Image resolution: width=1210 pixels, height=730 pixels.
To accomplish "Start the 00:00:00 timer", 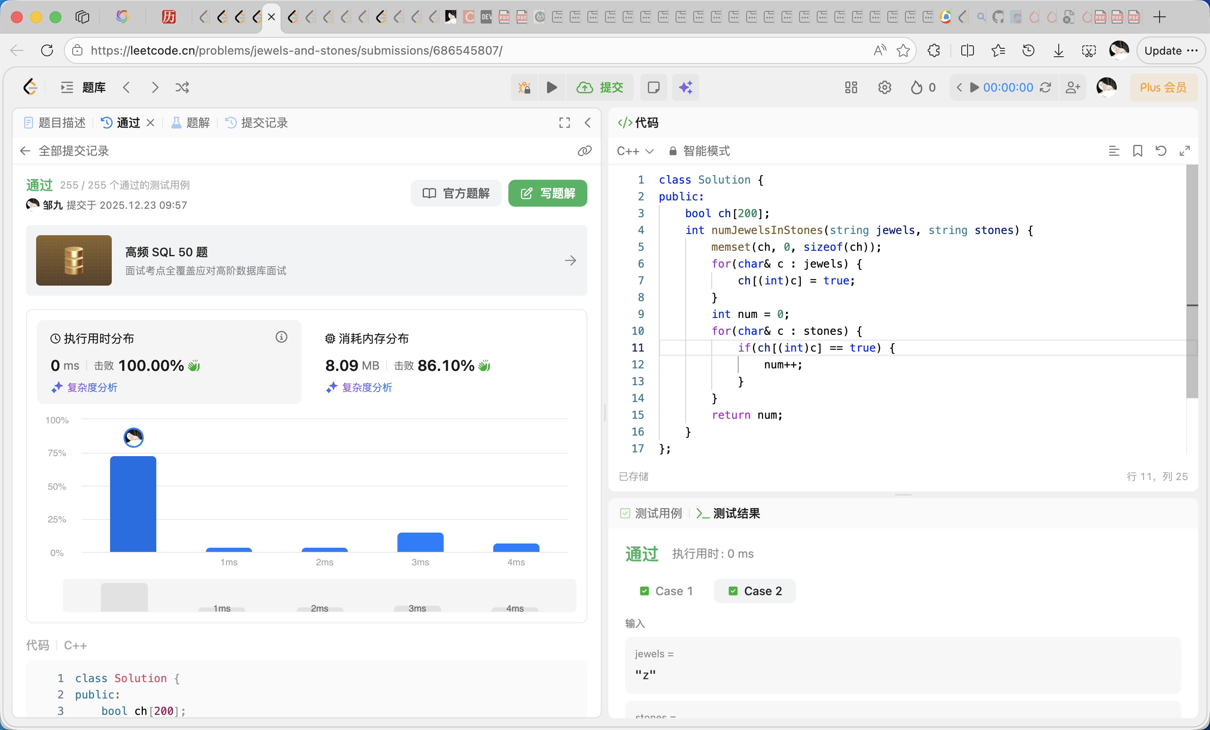I will (974, 87).
